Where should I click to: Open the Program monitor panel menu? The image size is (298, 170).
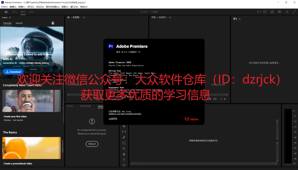[x=170, y=17]
